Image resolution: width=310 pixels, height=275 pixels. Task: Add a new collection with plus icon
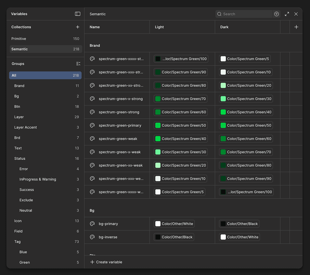[x=78, y=27]
